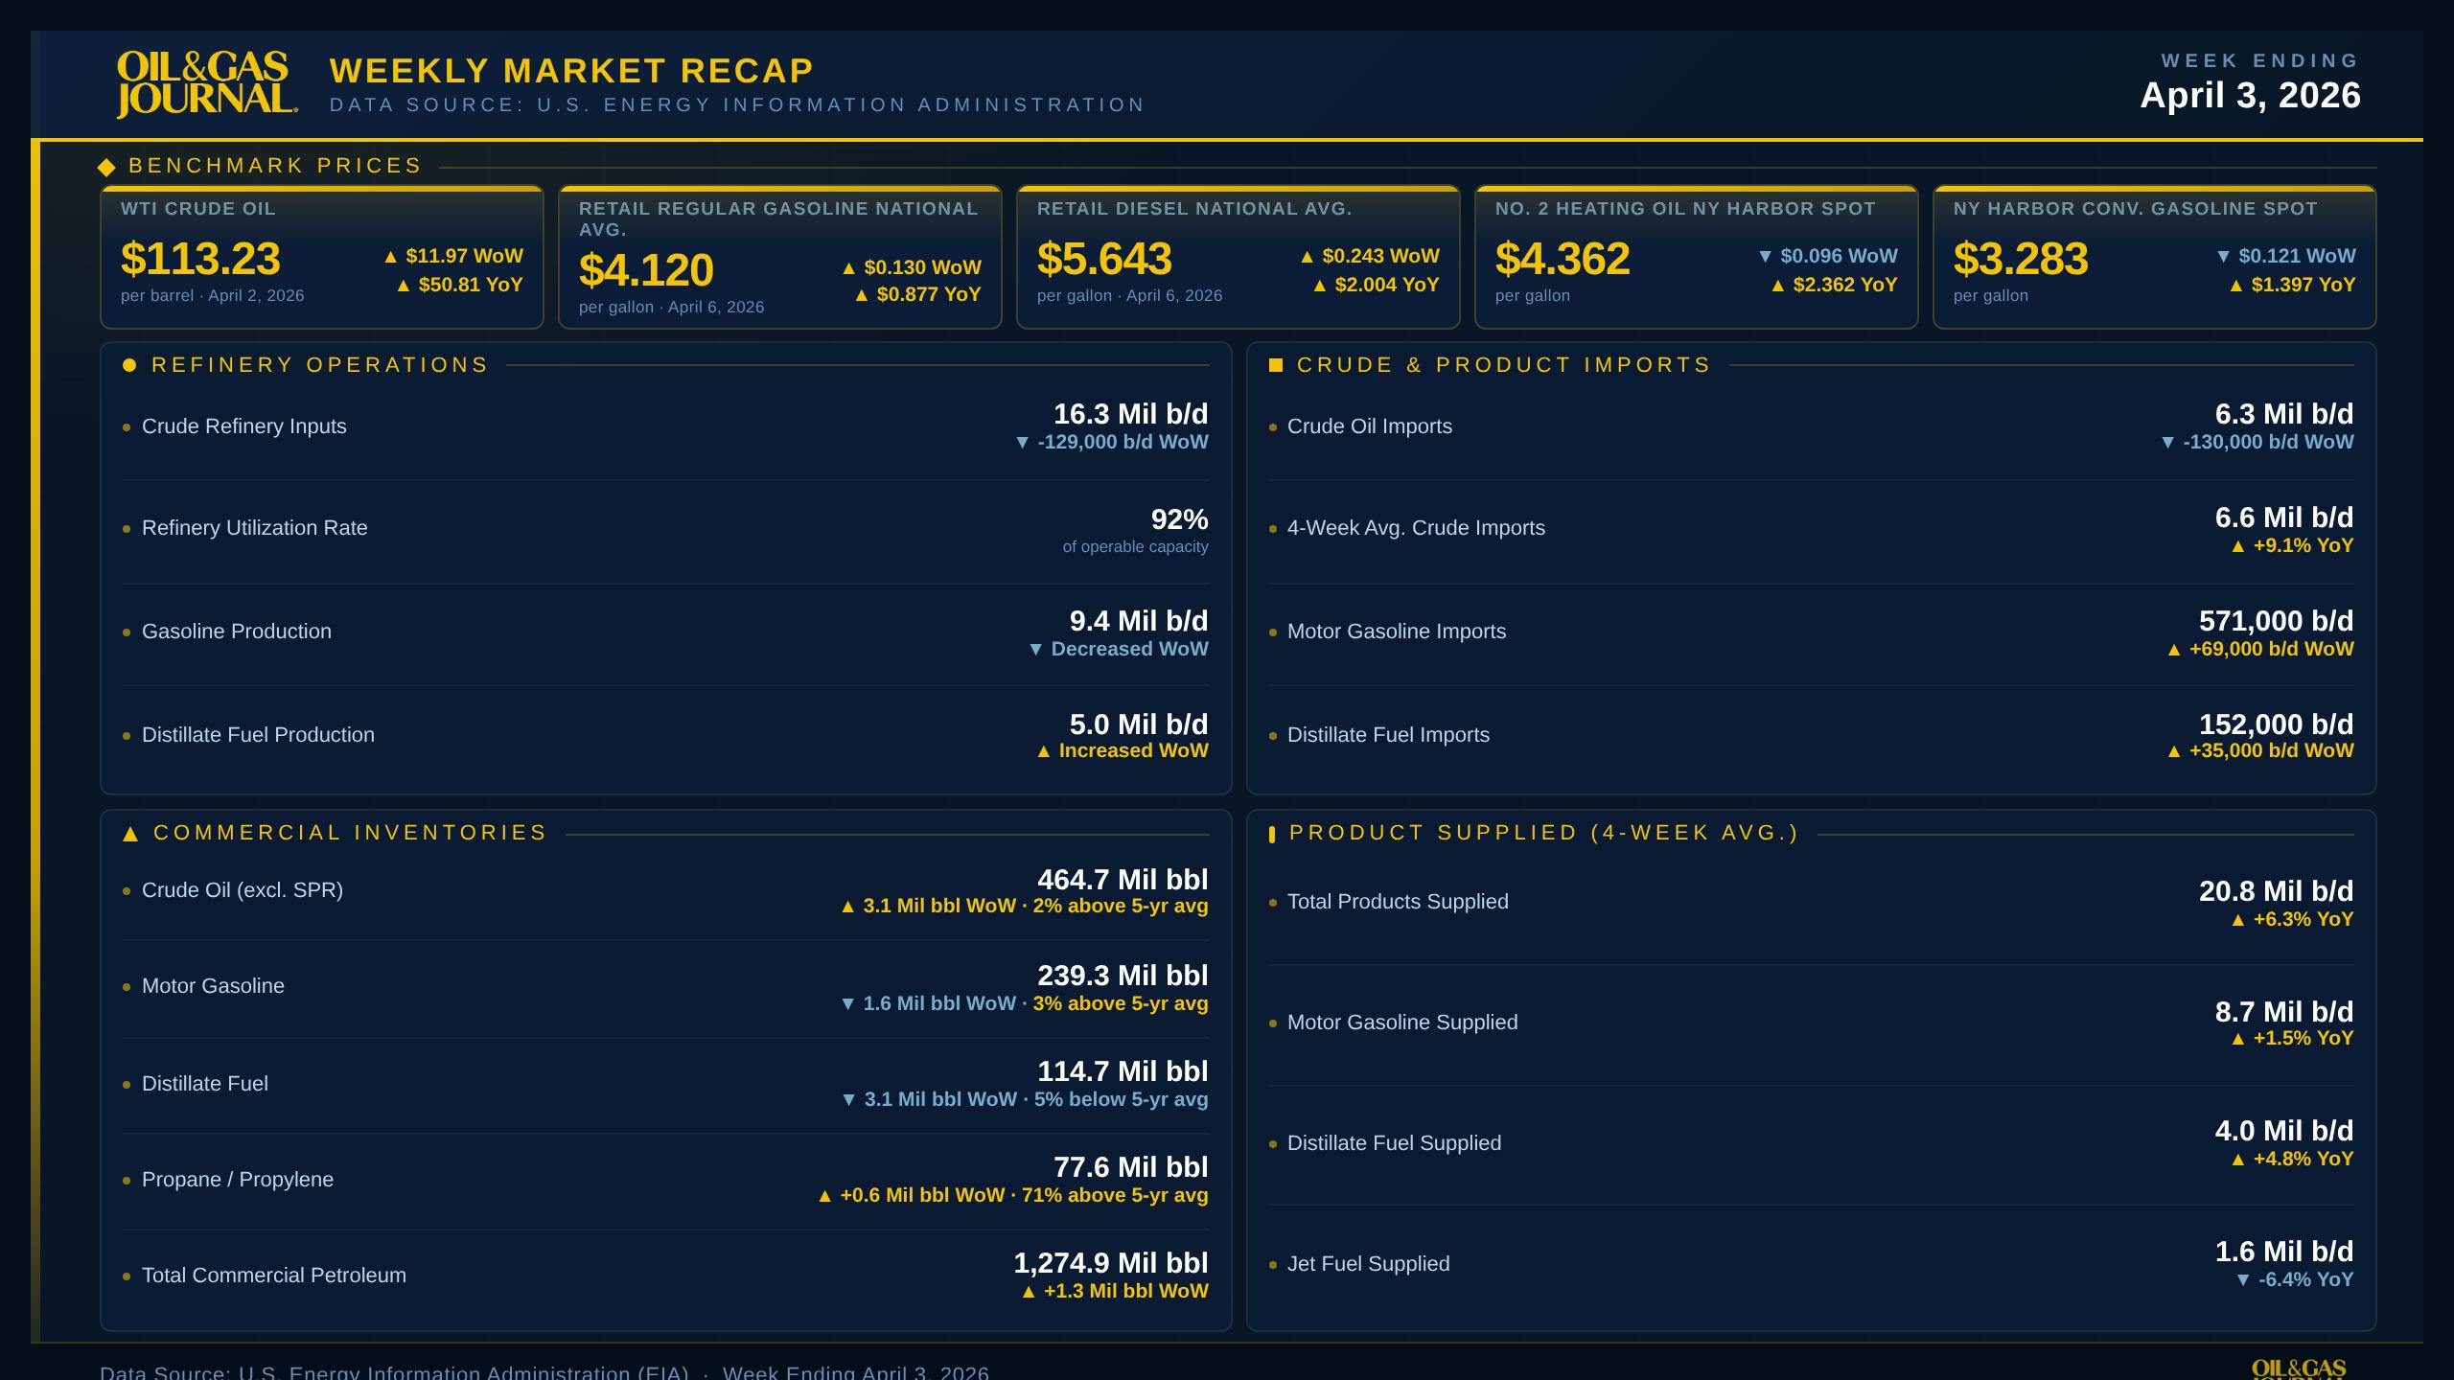
Task: Click the Refinery Utilization Rate 92% value
Action: (x=1179, y=520)
